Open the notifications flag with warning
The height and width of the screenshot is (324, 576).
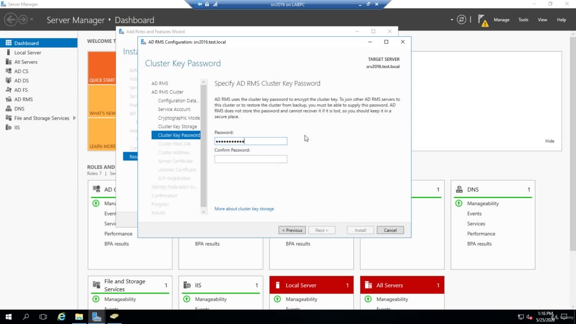point(483,20)
